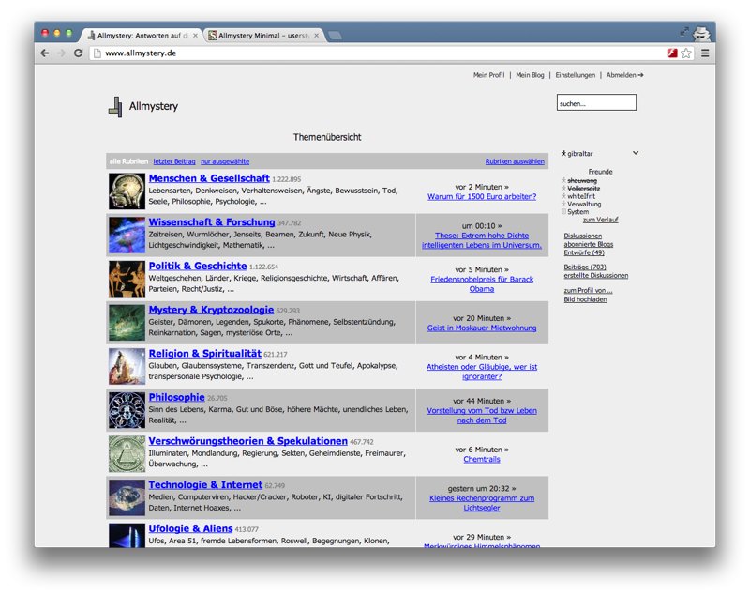Open Mystery & Kryptozoologie category
Screen dimensions: 750x595
click(211, 310)
